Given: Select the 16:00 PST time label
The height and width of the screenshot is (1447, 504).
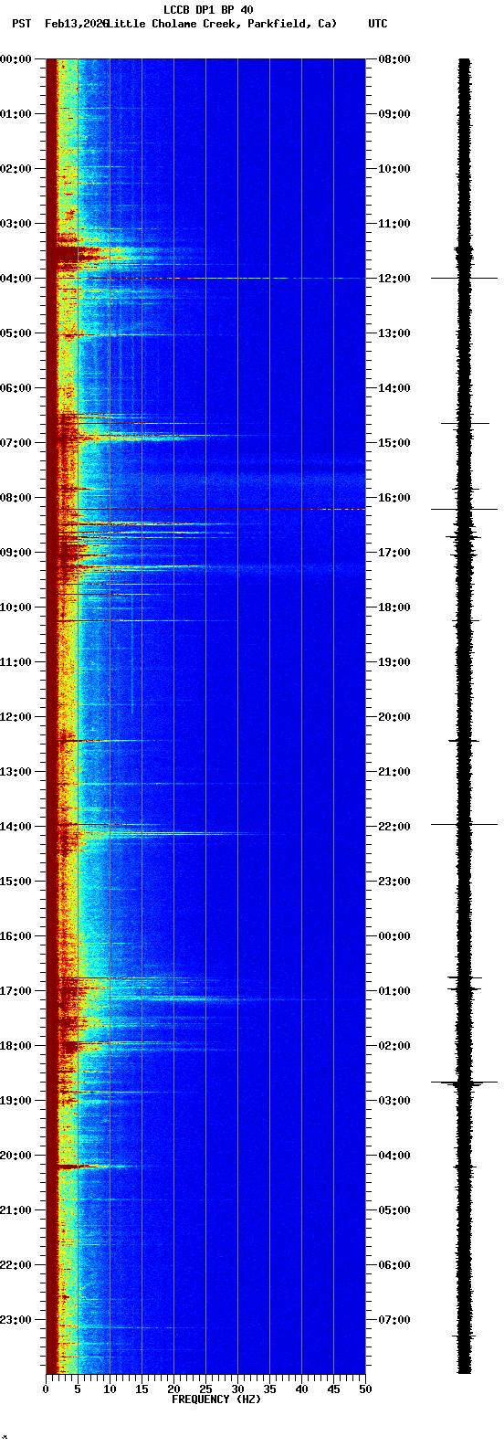Looking at the screenshot, I should tap(15, 936).
